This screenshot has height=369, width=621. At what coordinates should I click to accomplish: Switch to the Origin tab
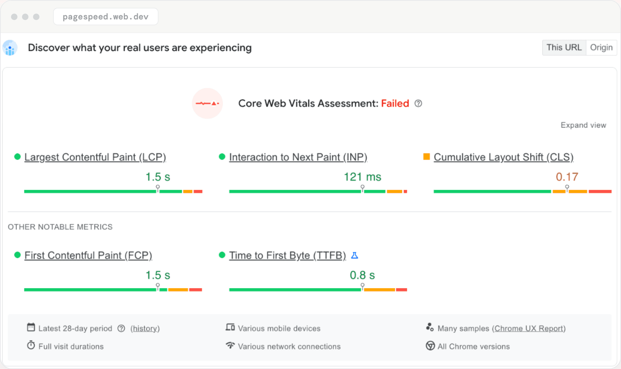click(601, 48)
